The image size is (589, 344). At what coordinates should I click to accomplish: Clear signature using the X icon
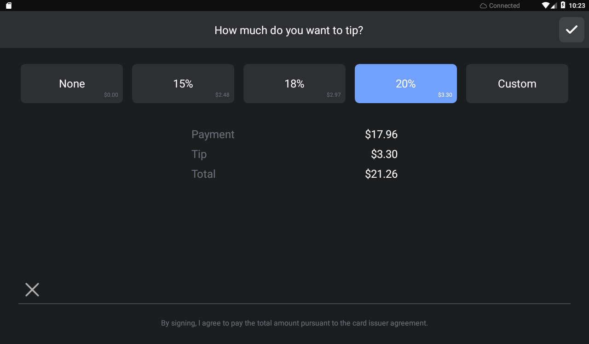pyautogui.click(x=32, y=290)
